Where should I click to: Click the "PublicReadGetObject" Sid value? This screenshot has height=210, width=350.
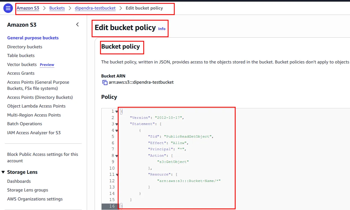tap(189, 136)
